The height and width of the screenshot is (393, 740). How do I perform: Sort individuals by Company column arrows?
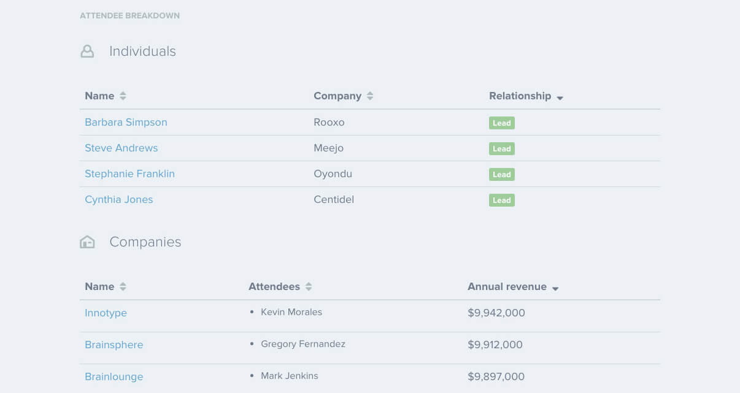click(370, 96)
